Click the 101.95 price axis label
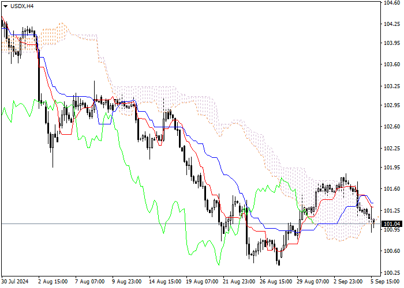Image resolution: width=404 pixels, height=288 pixels. click(392, 167)
